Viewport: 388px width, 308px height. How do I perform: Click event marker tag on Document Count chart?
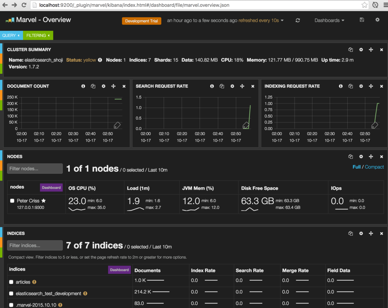pos(117,125)
